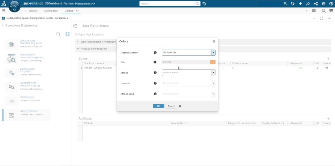Switch to the grid tile view icon
Viewport: 335px width, 166px height.
67,34
